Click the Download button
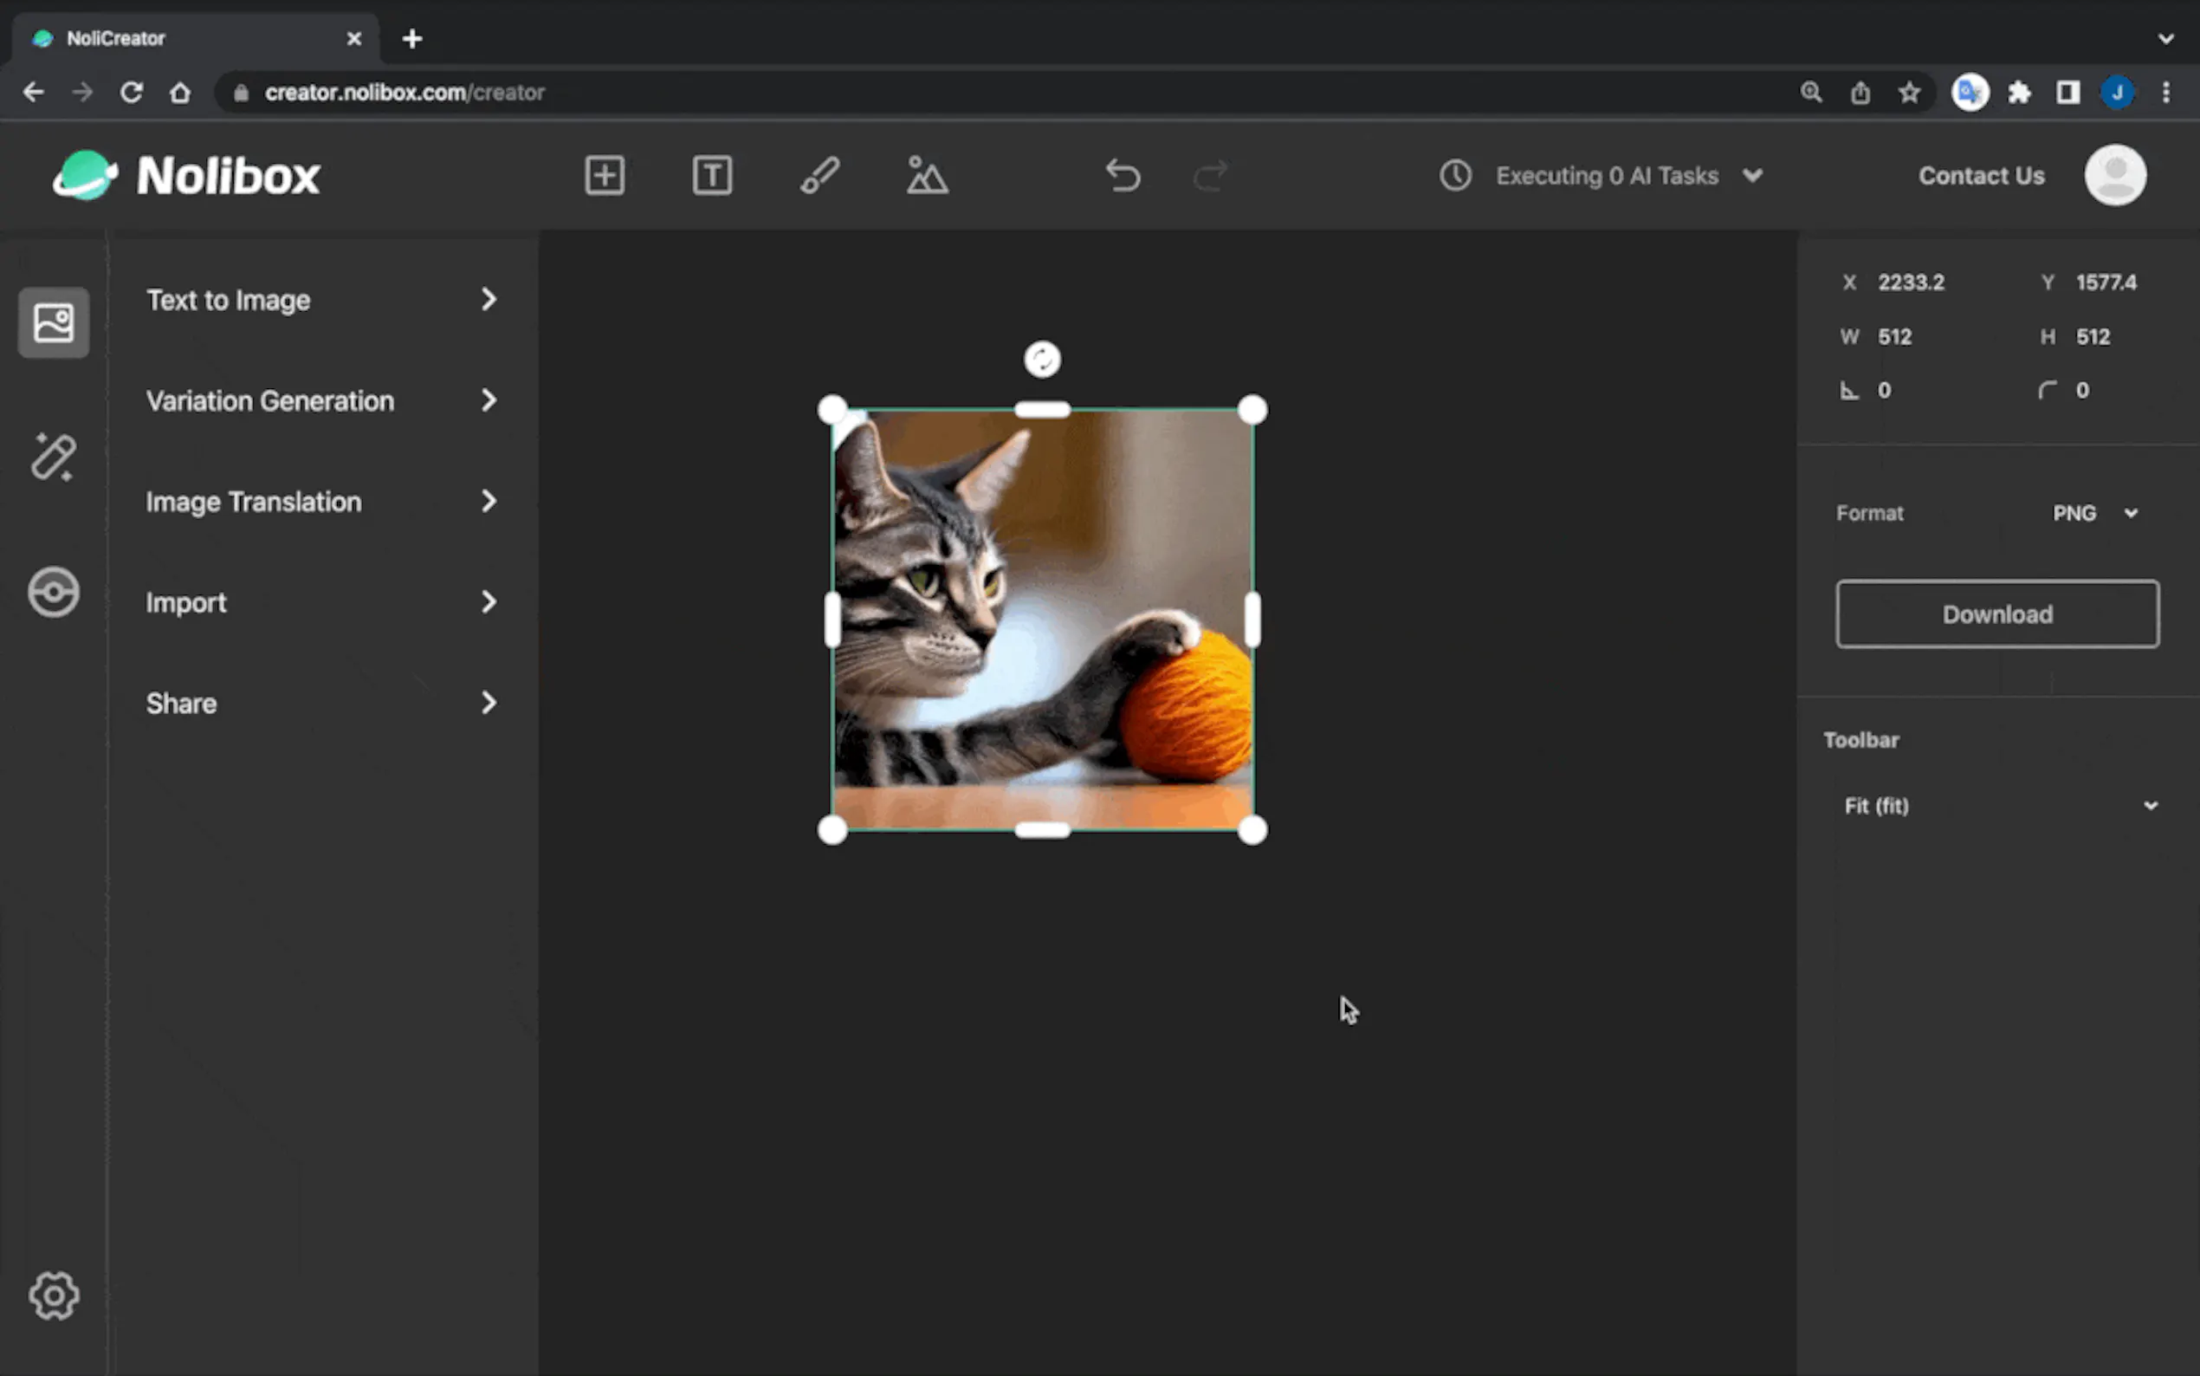The image size is (2200, 1376). click(1997, 614)
